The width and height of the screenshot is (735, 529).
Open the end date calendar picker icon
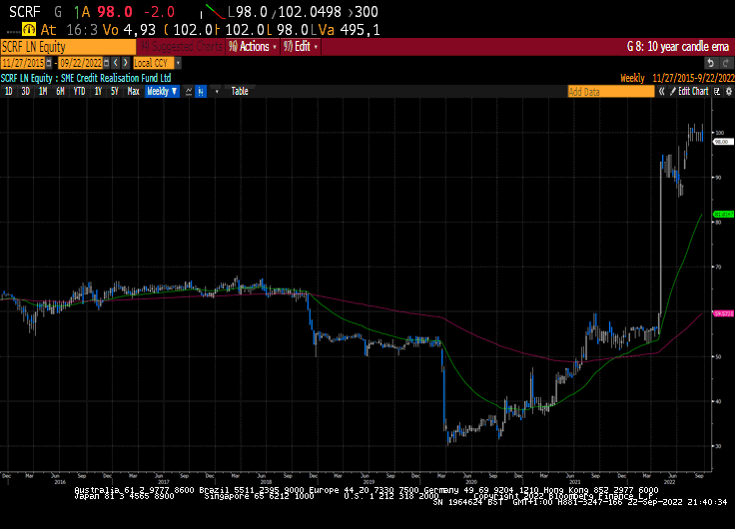(107, 63)
